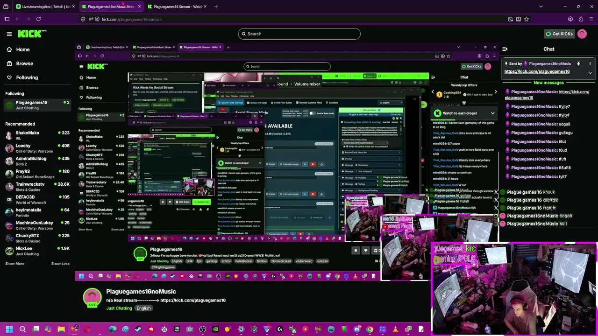Click the Plaguegames16noMusic streamer avatar
This screenshot has height=336, width=598.
92,297
